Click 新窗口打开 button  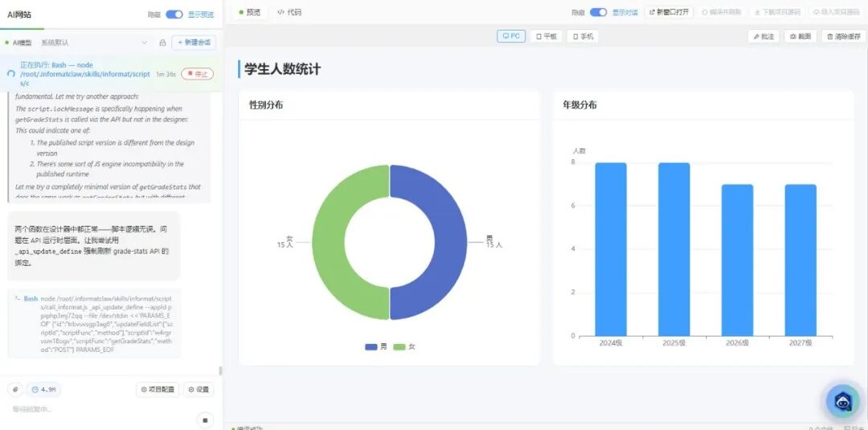pyautogui.click(x=669, y=12)
